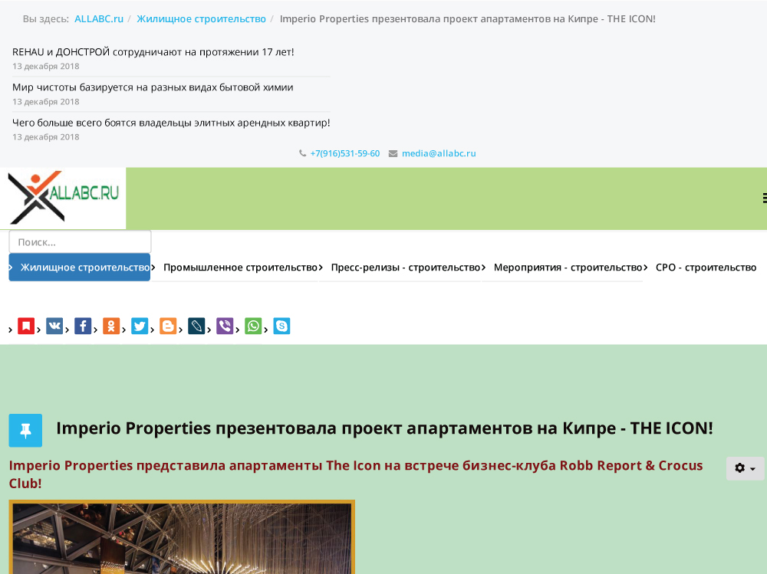The image size is (767, 574).
Task: Open Жилищное строительство menu item
Action: pyautogui.click(x=79, y=267)
